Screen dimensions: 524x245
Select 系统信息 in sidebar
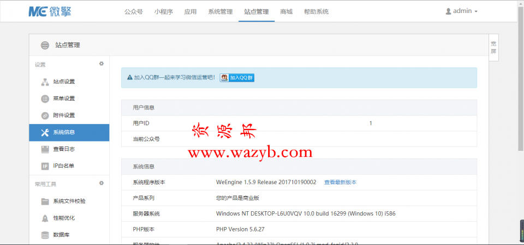(x=69, y=132)
